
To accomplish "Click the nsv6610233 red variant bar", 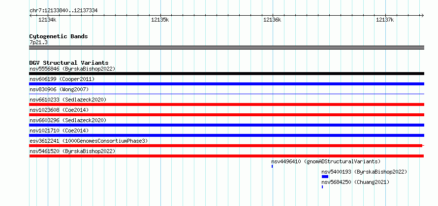I will click(x=226, y=104).
